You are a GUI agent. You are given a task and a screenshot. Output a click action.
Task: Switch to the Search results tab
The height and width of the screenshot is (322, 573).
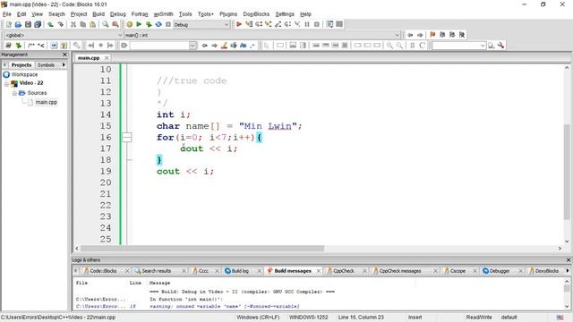click(x=157, y=271)
